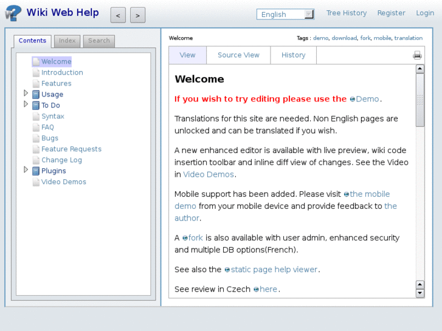The width and height of the screenshot is (442, 331).
Task: Click the Register link
Action: 392,13
